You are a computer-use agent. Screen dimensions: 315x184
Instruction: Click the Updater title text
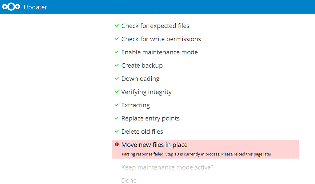point(35,7)
